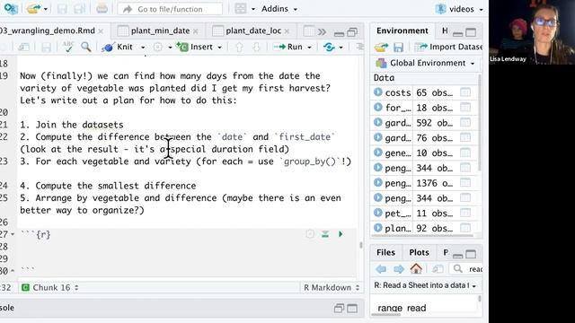Close the plant_min_date tab
Image resolution: width=575 pixels, height=323 pixels.
tap(196, 31)
